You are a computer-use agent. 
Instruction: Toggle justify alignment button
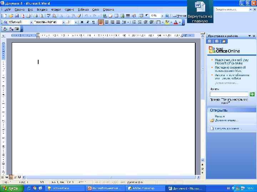118,22
